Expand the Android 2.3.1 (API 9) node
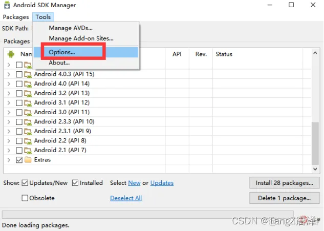 pyautogui.click(x=9, y=131)
